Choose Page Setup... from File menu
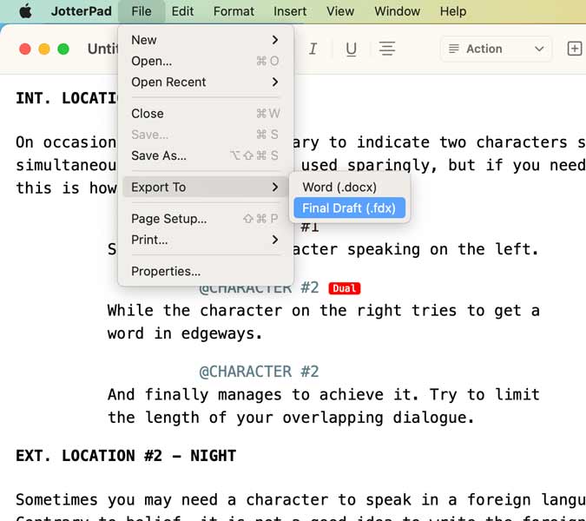The width and height of the screenshot is (586, 521). coord(205,218)
